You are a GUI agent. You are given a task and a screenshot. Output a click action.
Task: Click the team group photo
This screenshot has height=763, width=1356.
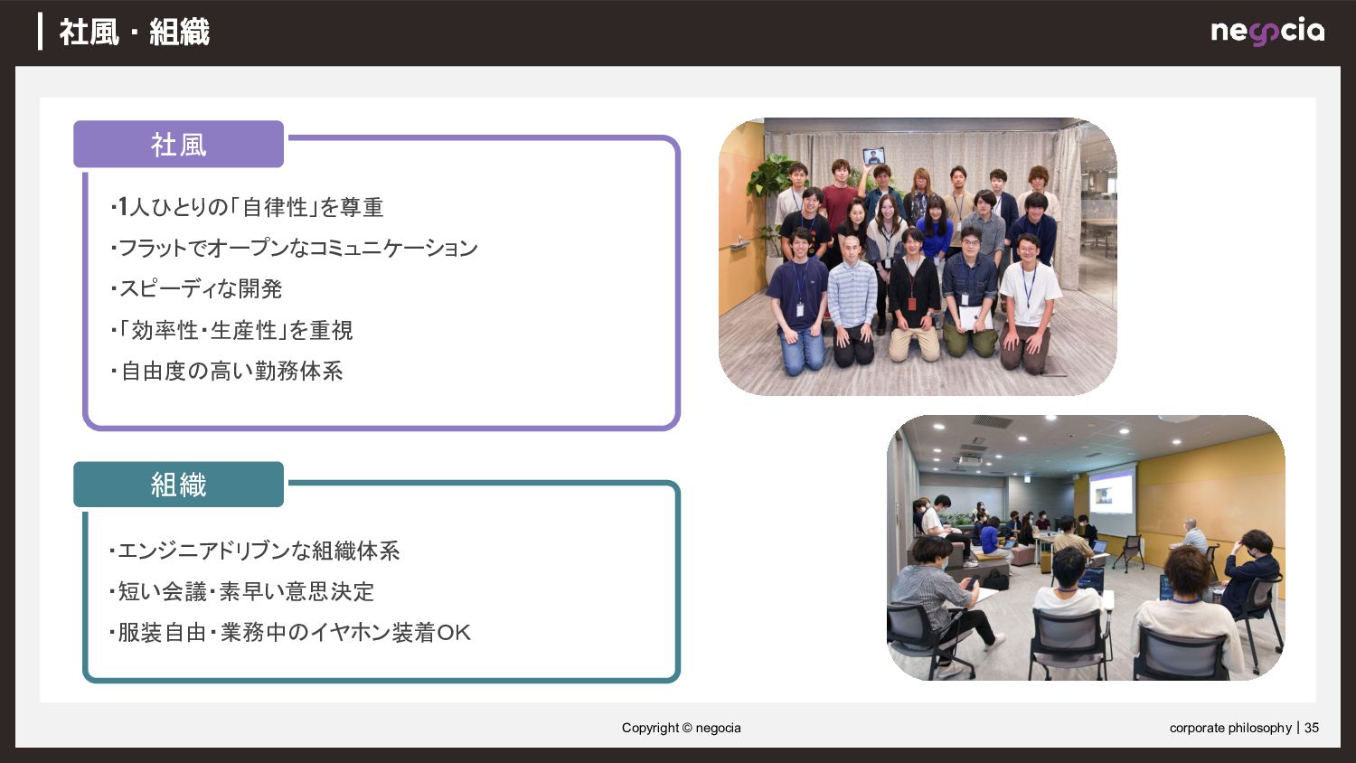[x=918, y=257]
